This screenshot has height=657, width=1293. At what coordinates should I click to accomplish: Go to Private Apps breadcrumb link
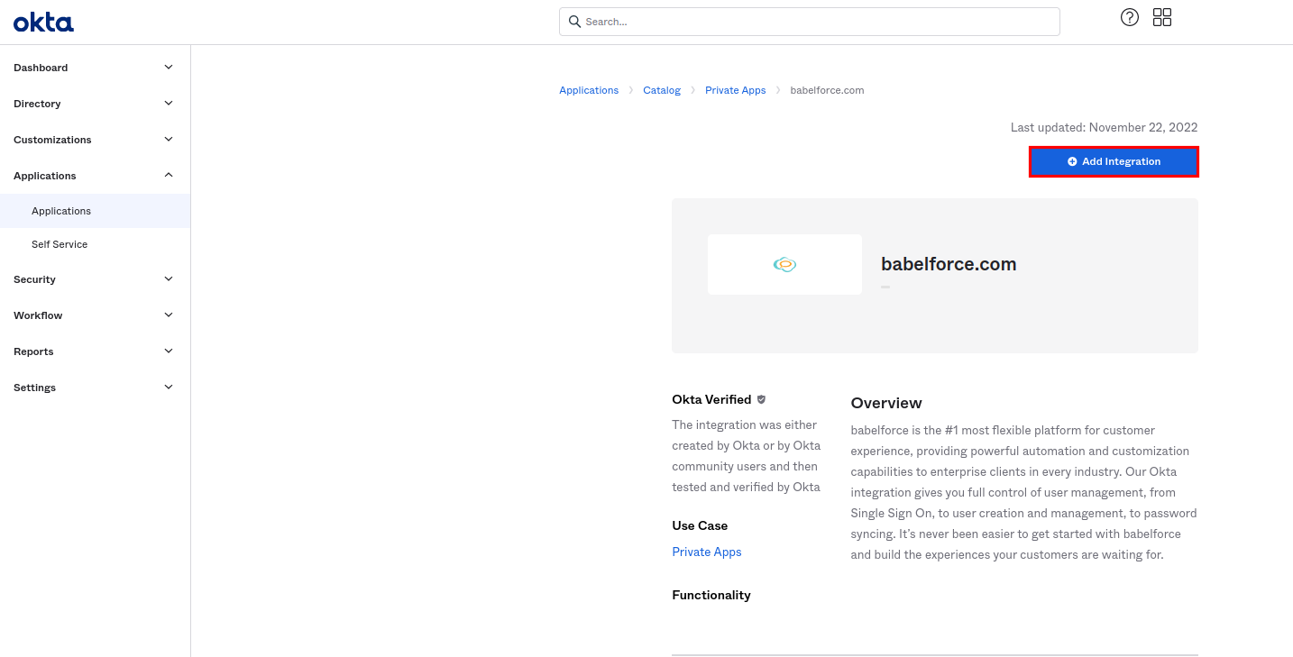tap(736, 90)
